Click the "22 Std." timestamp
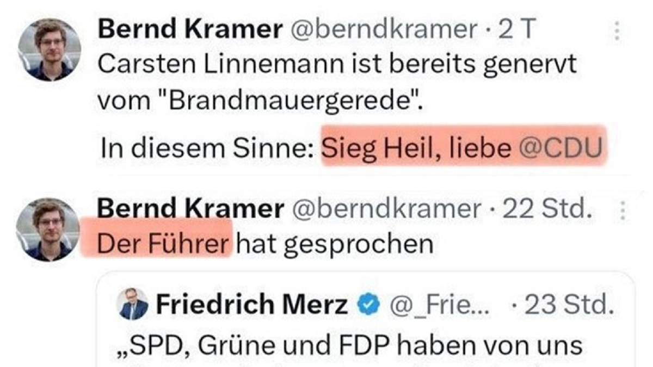Viewport: 653px width, 367px height. tap(546, 210)
